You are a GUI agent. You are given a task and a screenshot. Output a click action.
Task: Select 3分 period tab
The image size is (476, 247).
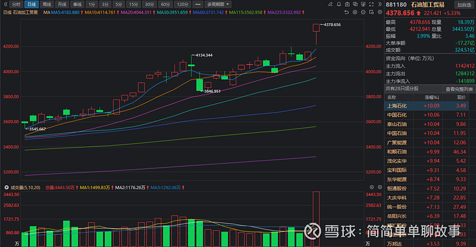click(x=105, y=4)
